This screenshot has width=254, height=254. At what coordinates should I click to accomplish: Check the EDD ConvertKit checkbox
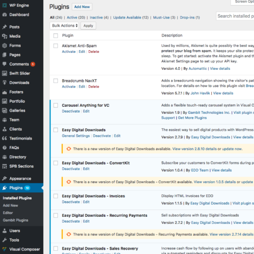pos(56,163)
